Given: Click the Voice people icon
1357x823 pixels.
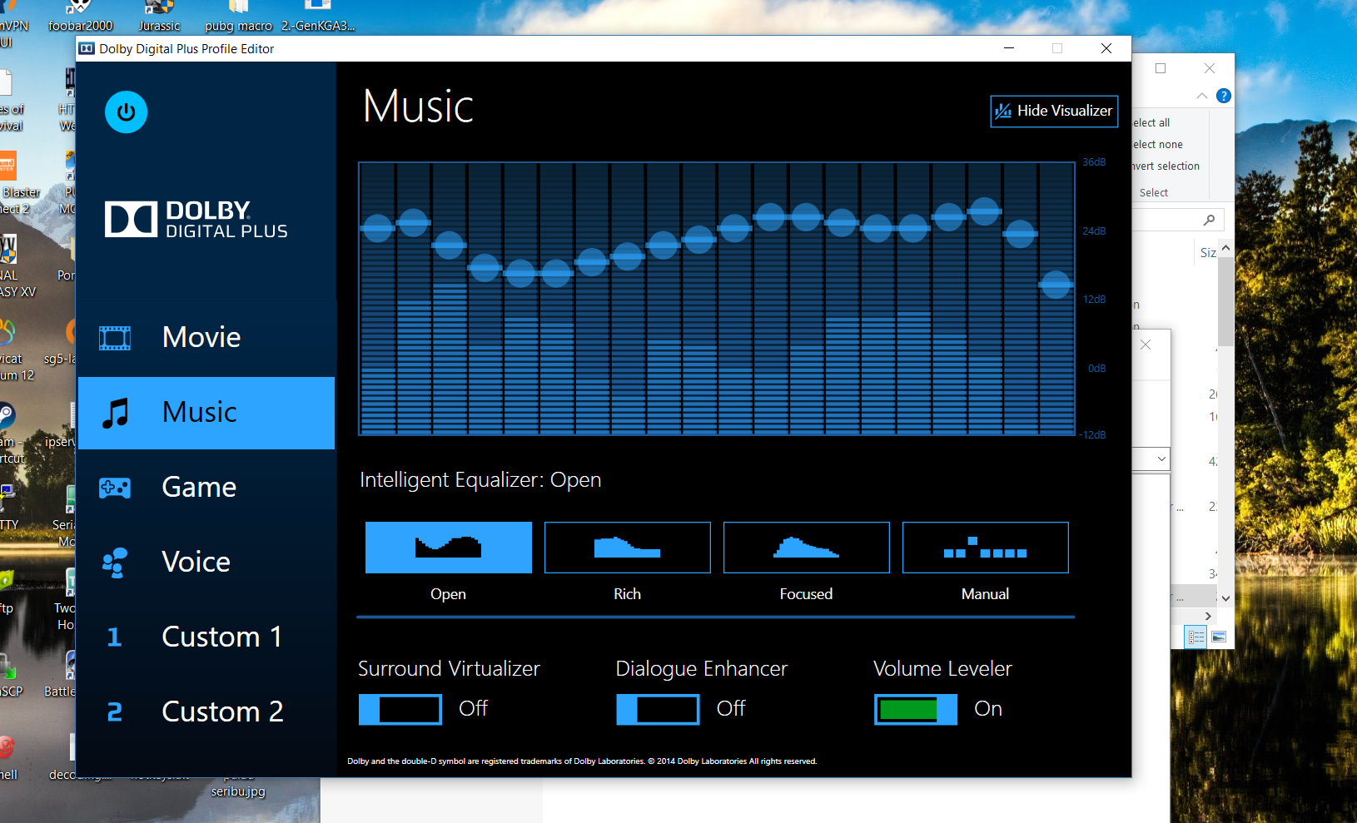Looking at the screenshot, I should [115, 563].
